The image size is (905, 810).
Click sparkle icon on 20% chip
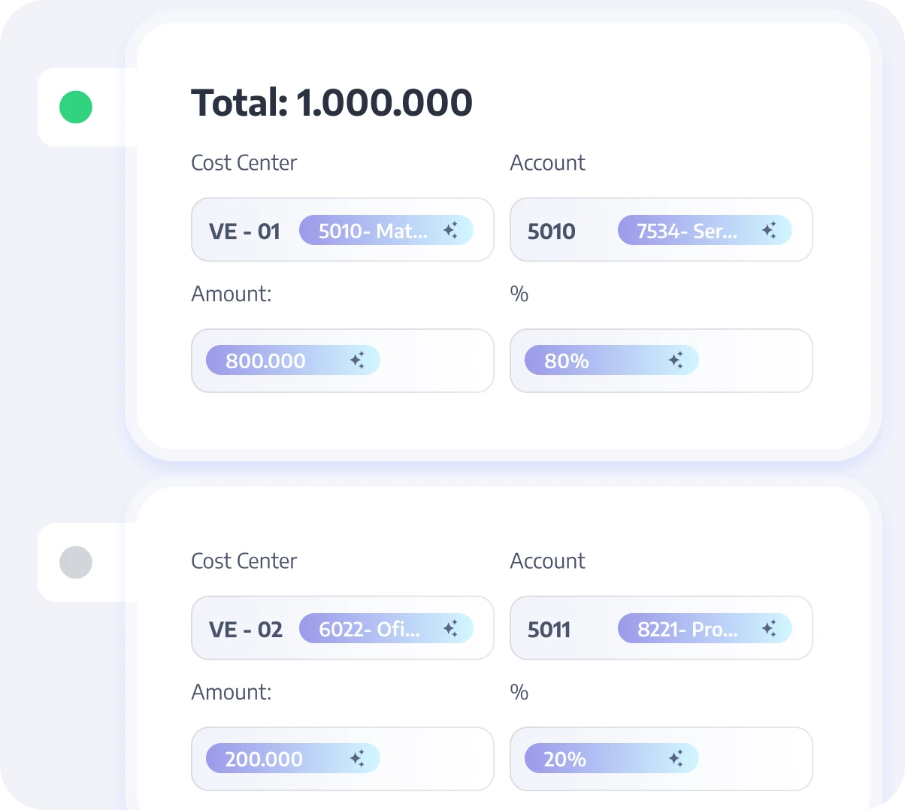coord(676,759)
